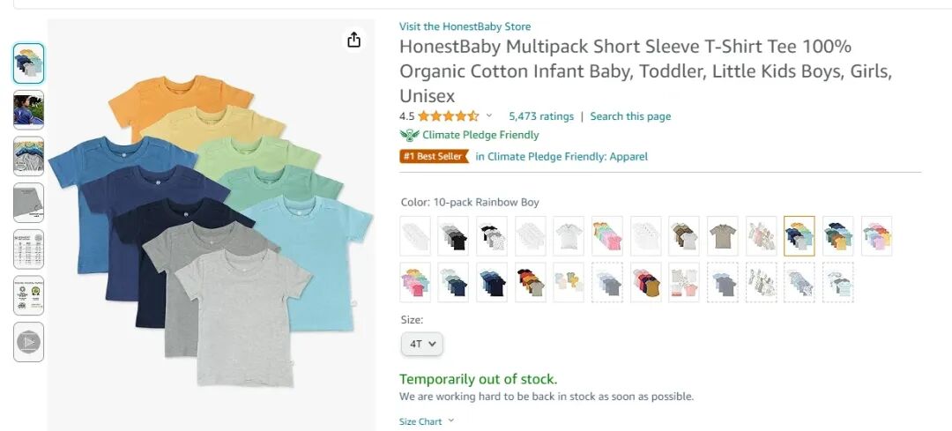
Task: Open Climate Pledge Friendly: Apparel category link
Action: [562, 156]
